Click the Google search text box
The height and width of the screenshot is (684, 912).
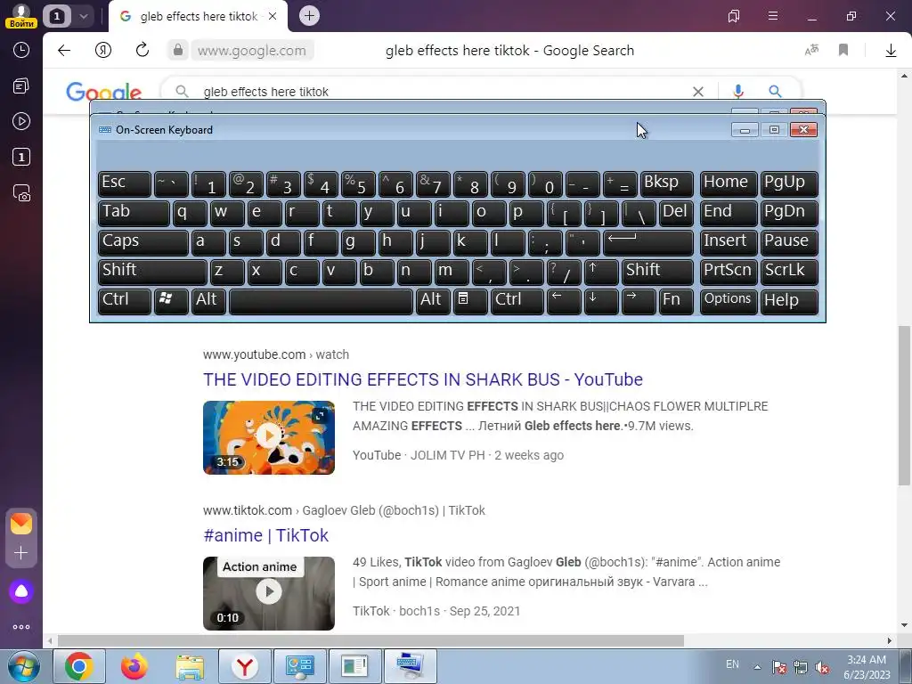pos(442,92)
